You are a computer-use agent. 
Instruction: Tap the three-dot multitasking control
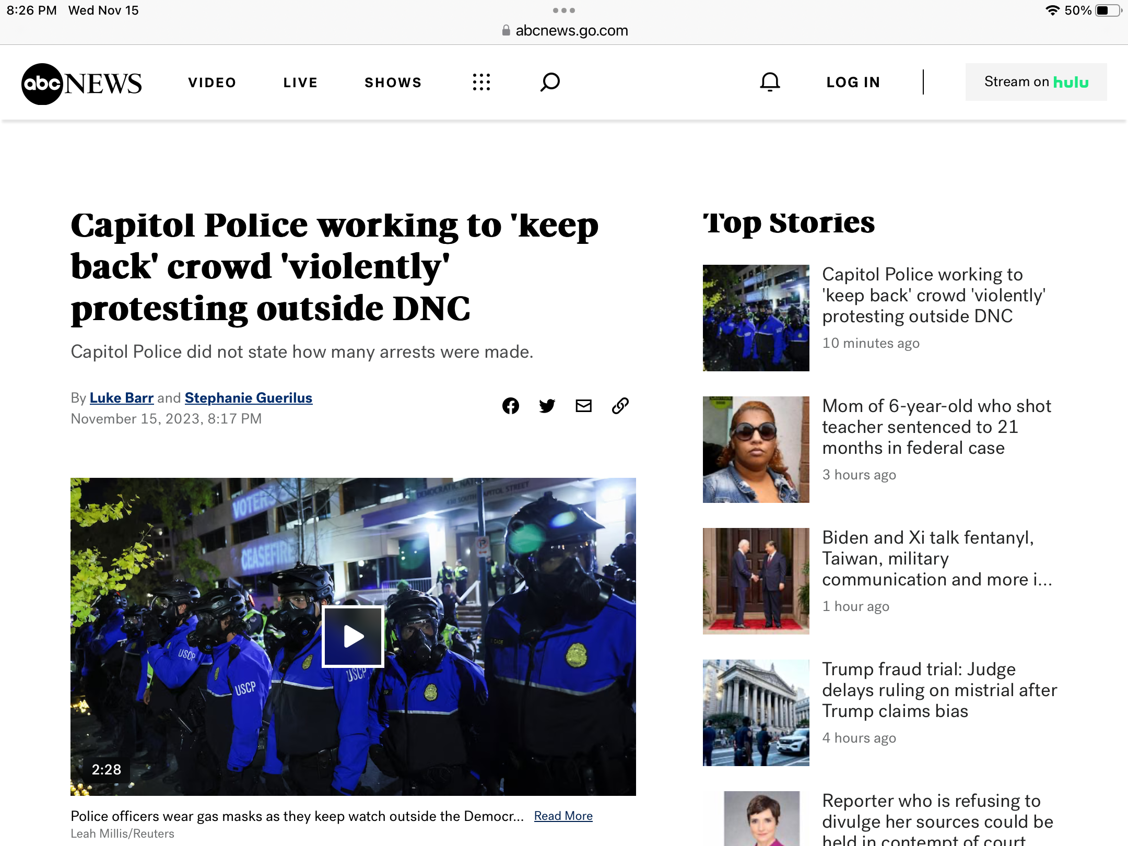564,10
